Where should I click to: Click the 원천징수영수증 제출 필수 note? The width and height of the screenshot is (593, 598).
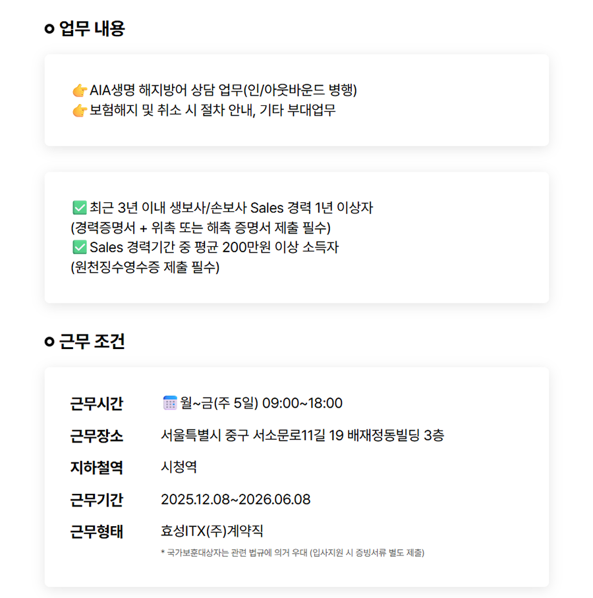(145, 267)
